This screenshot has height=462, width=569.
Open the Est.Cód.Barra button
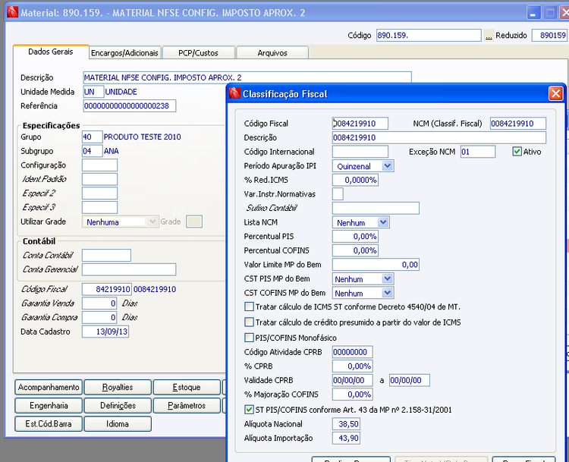click(49, 424)
